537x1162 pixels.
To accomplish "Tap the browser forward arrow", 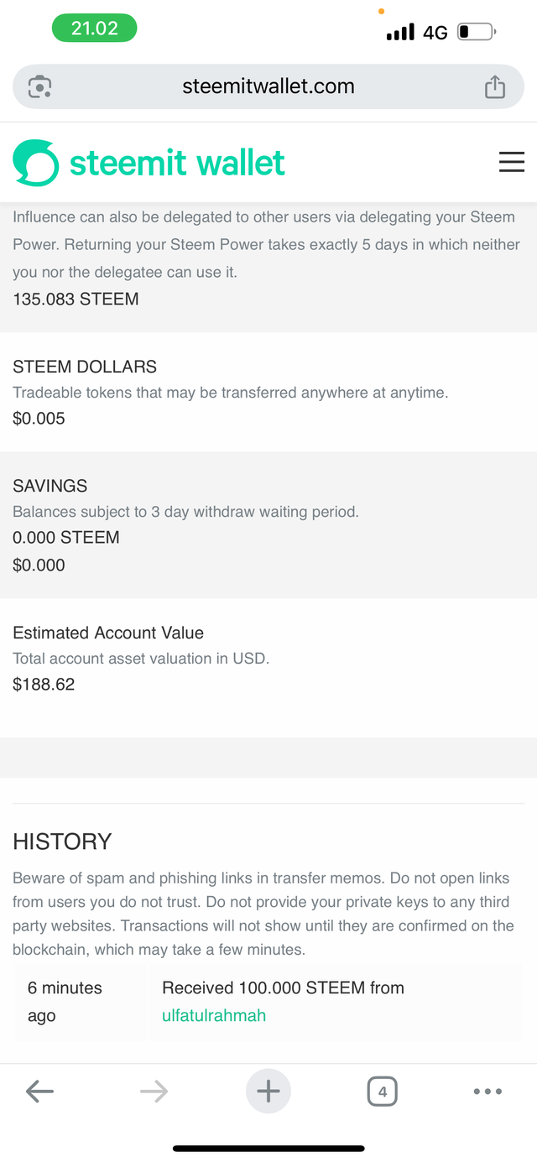I will pos(154,1091).
